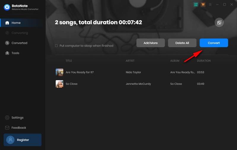Select the song title Are You Ready for It?
Image resolution: width=237 pixels, height=150 pixels.
(80, 72)
